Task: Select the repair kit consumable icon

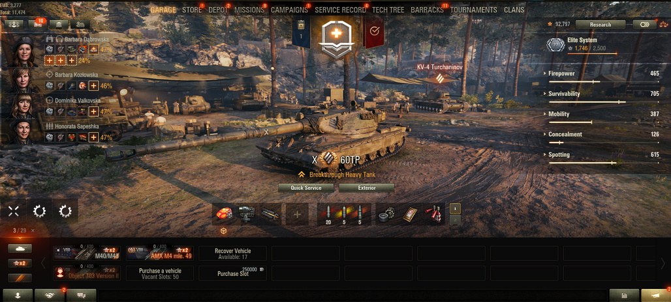Action: point(387,214)
